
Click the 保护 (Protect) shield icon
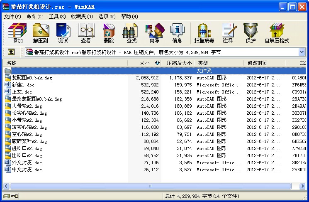click(251, 33)
